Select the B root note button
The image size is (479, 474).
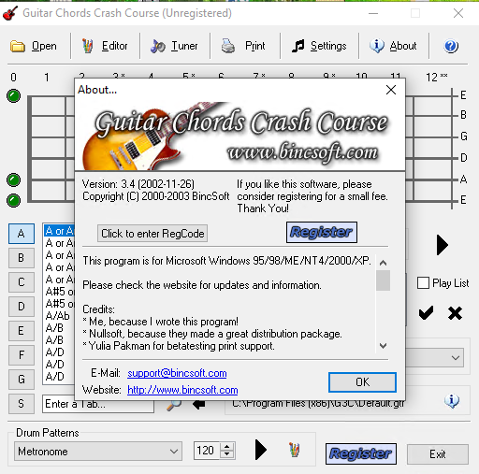[22, 258]
